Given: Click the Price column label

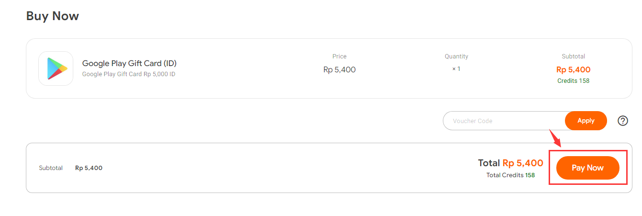Looking at the screenshot, I should 339,57.
